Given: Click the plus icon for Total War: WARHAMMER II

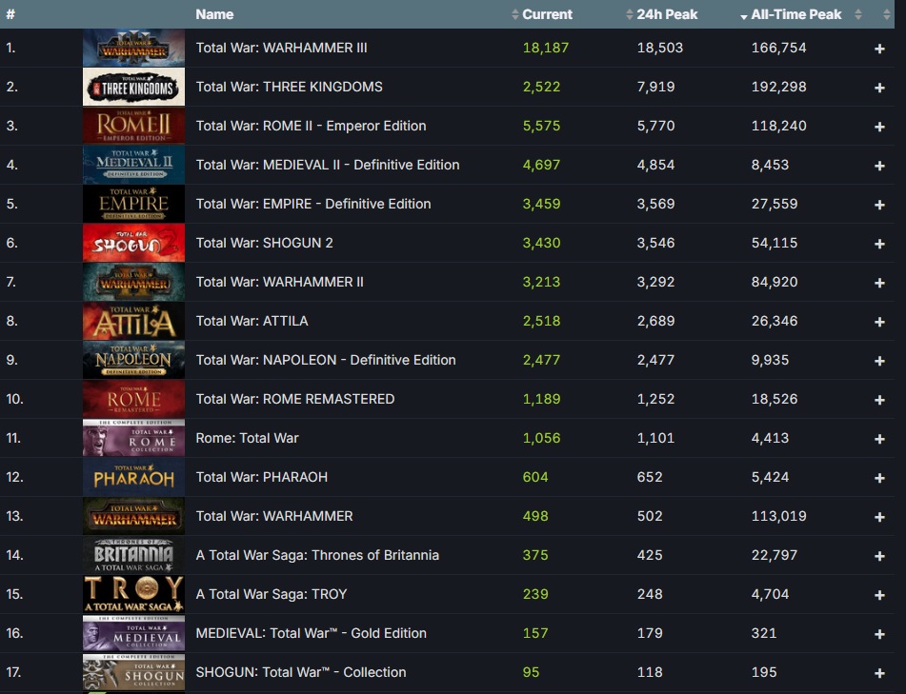Looking at the screenshot, I should point(879,283).
